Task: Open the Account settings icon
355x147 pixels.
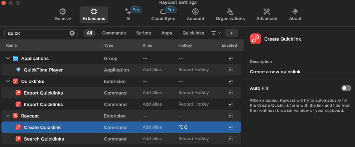Action: tap(195, 12)
